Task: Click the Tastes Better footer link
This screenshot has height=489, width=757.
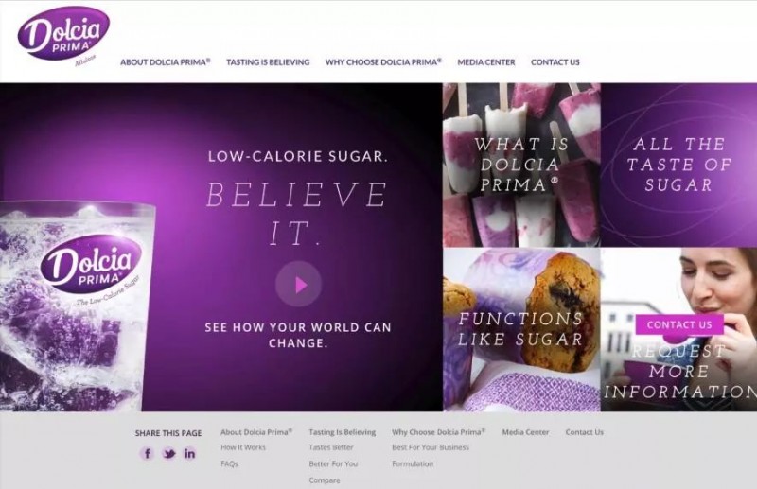Action: click(x=331, y=447)
